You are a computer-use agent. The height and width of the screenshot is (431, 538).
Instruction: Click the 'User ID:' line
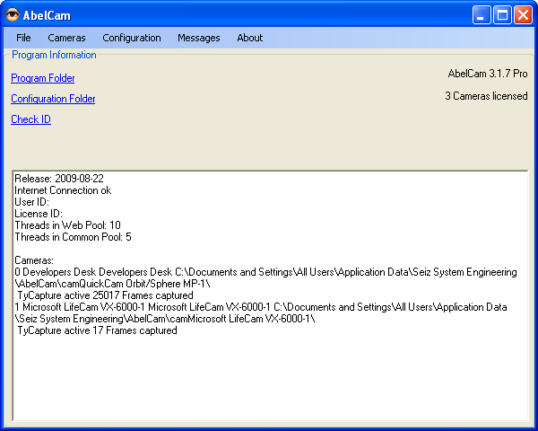[x=32, y=202]
